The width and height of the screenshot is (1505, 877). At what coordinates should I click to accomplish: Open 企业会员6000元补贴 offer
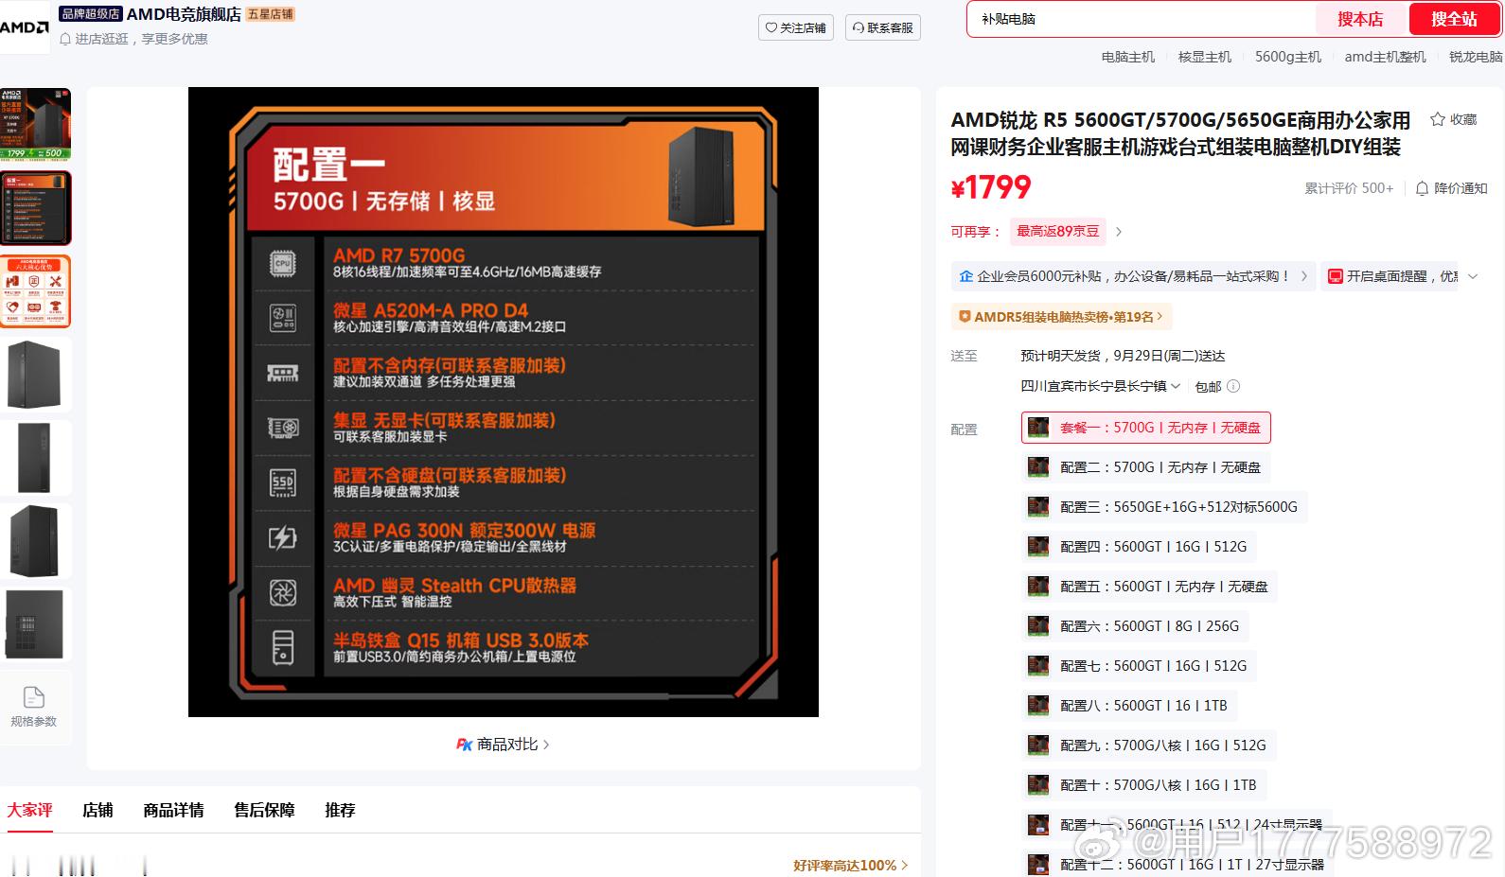click(1133, 276)
